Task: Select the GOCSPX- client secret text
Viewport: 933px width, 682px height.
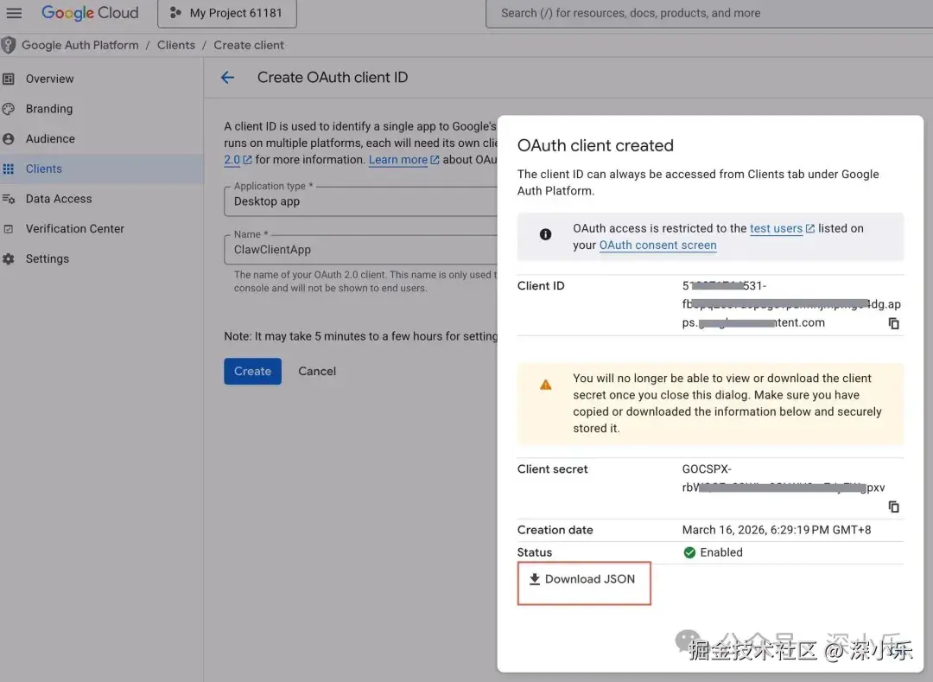Action: 707,469
